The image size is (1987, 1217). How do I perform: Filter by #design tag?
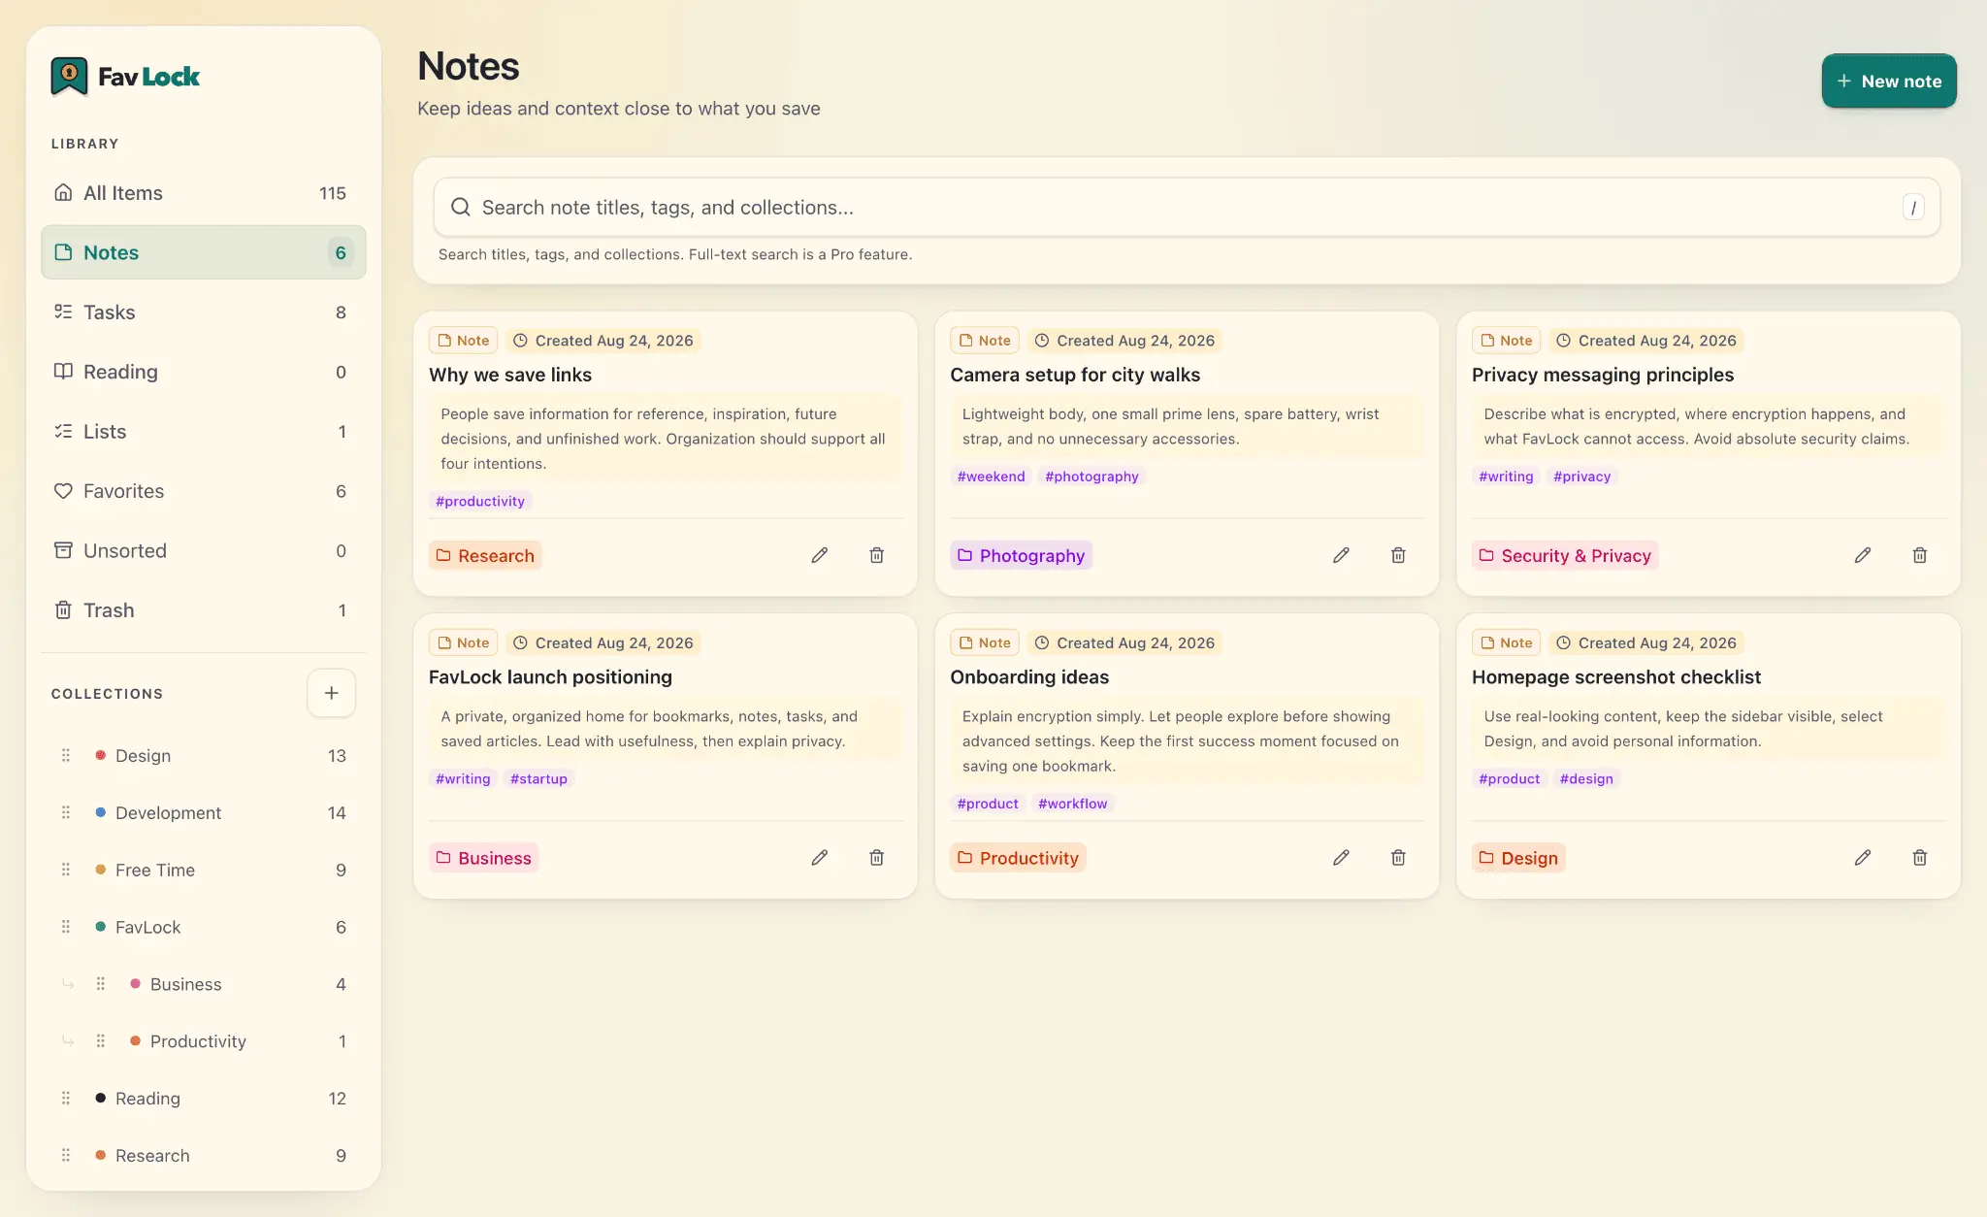coord(1586,778)
